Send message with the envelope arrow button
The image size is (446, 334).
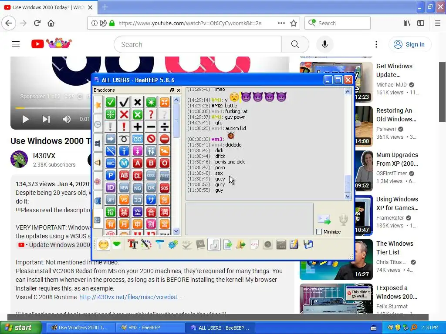(x=324, y=220)
